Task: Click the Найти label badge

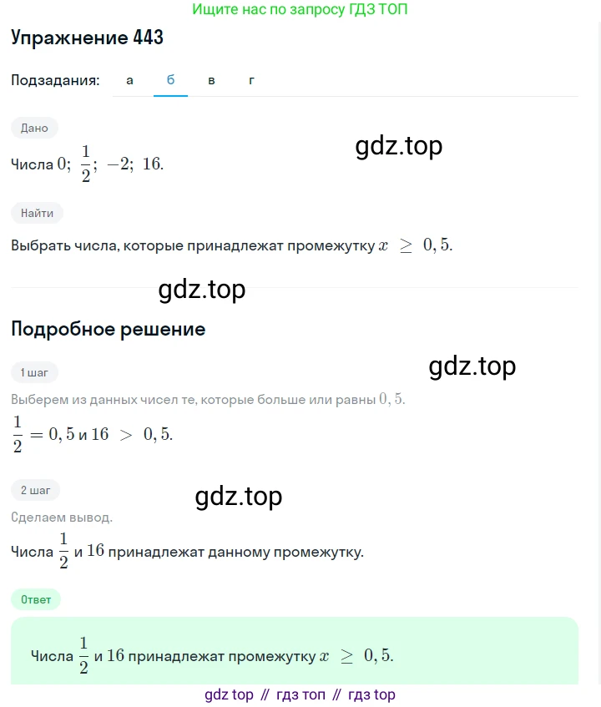Action: pyautogui.click(x=37, y=213)
